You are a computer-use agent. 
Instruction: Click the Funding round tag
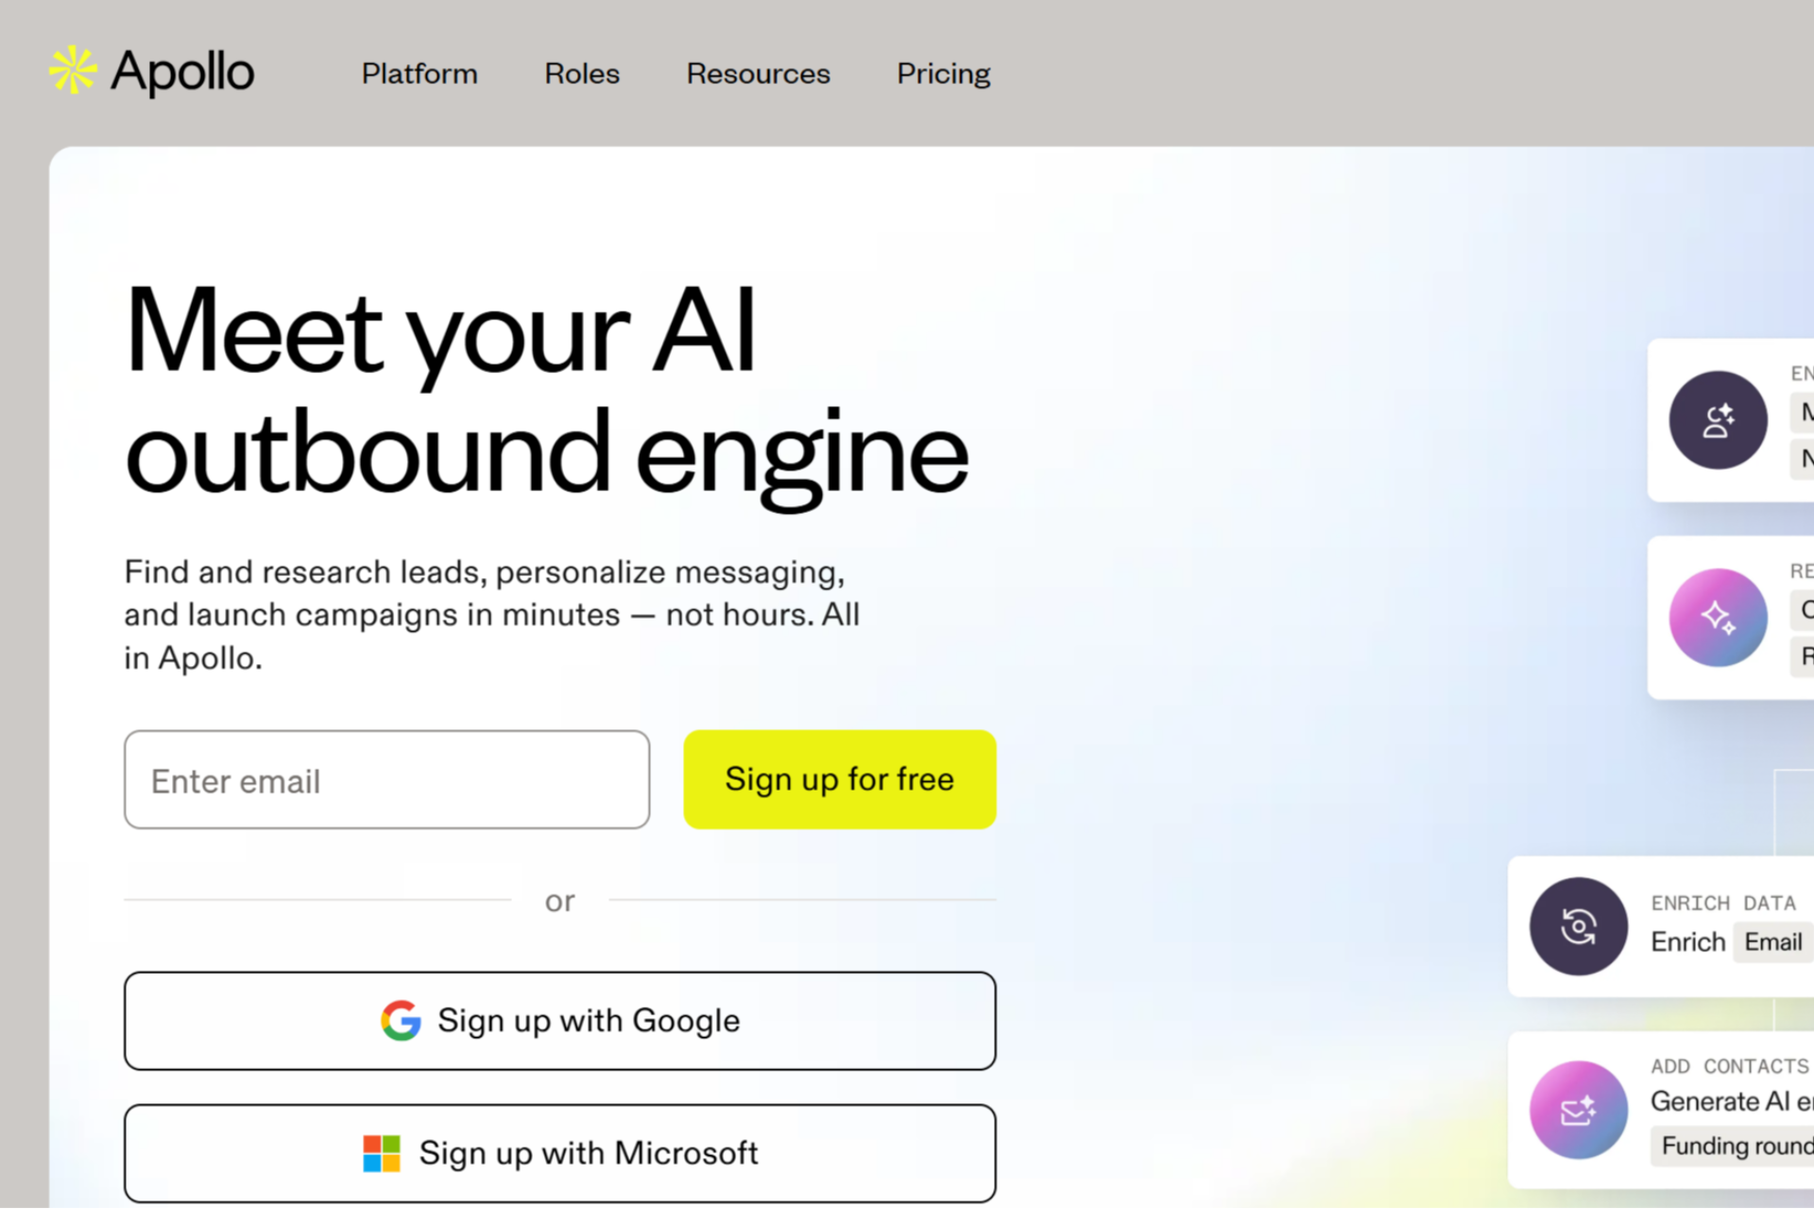1737,1146
